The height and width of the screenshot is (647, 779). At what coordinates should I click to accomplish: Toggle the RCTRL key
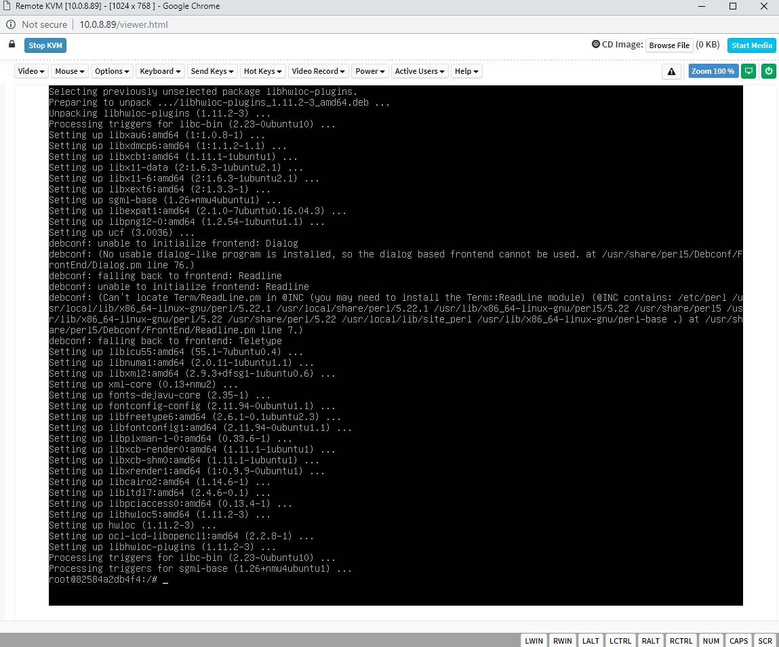(681, 640)
